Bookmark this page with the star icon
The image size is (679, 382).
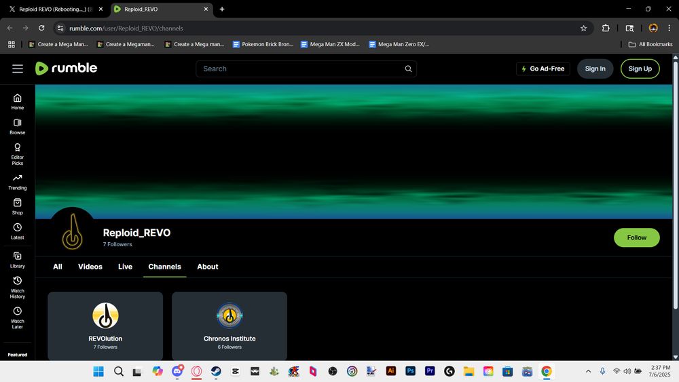coord(583,28)
